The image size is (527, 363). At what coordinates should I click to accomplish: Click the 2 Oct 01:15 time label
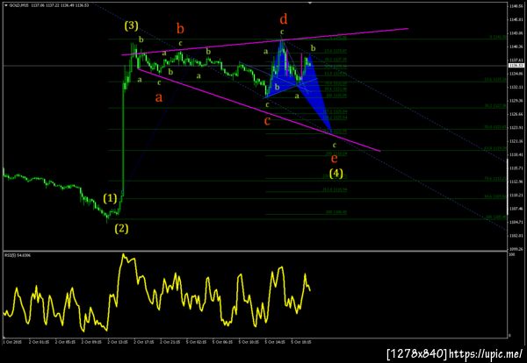point(39,342)
